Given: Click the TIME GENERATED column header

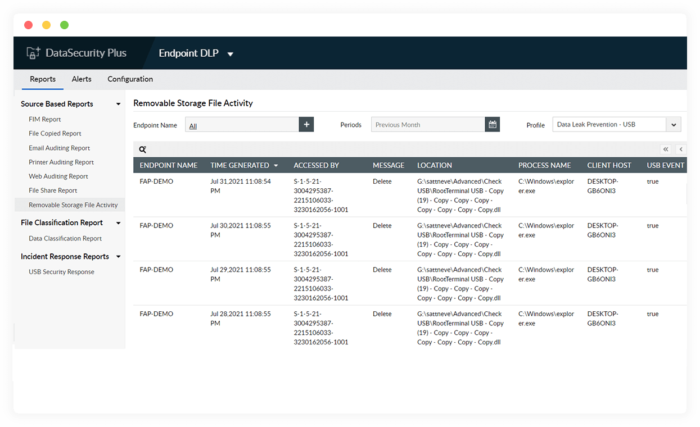Looking at the screenshot, I should pyautogui.click(x=240, y=165).
